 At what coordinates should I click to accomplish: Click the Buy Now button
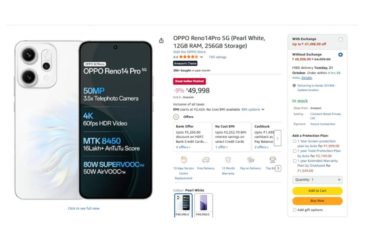point(317,201)
